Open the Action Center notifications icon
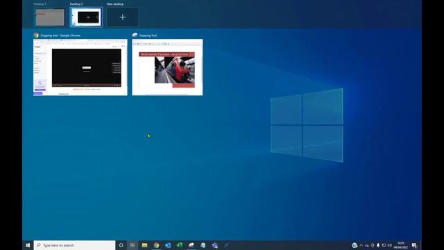 [x=414, y=245]
